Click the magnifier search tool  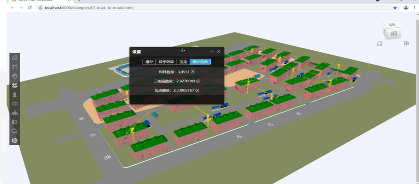[15, 131]
